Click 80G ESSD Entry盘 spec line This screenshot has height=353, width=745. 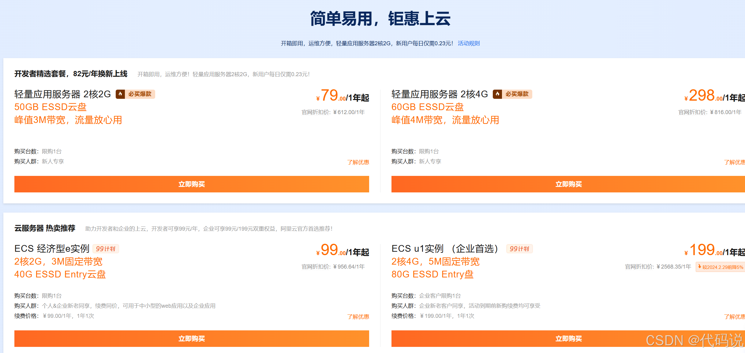pos(432,274)
